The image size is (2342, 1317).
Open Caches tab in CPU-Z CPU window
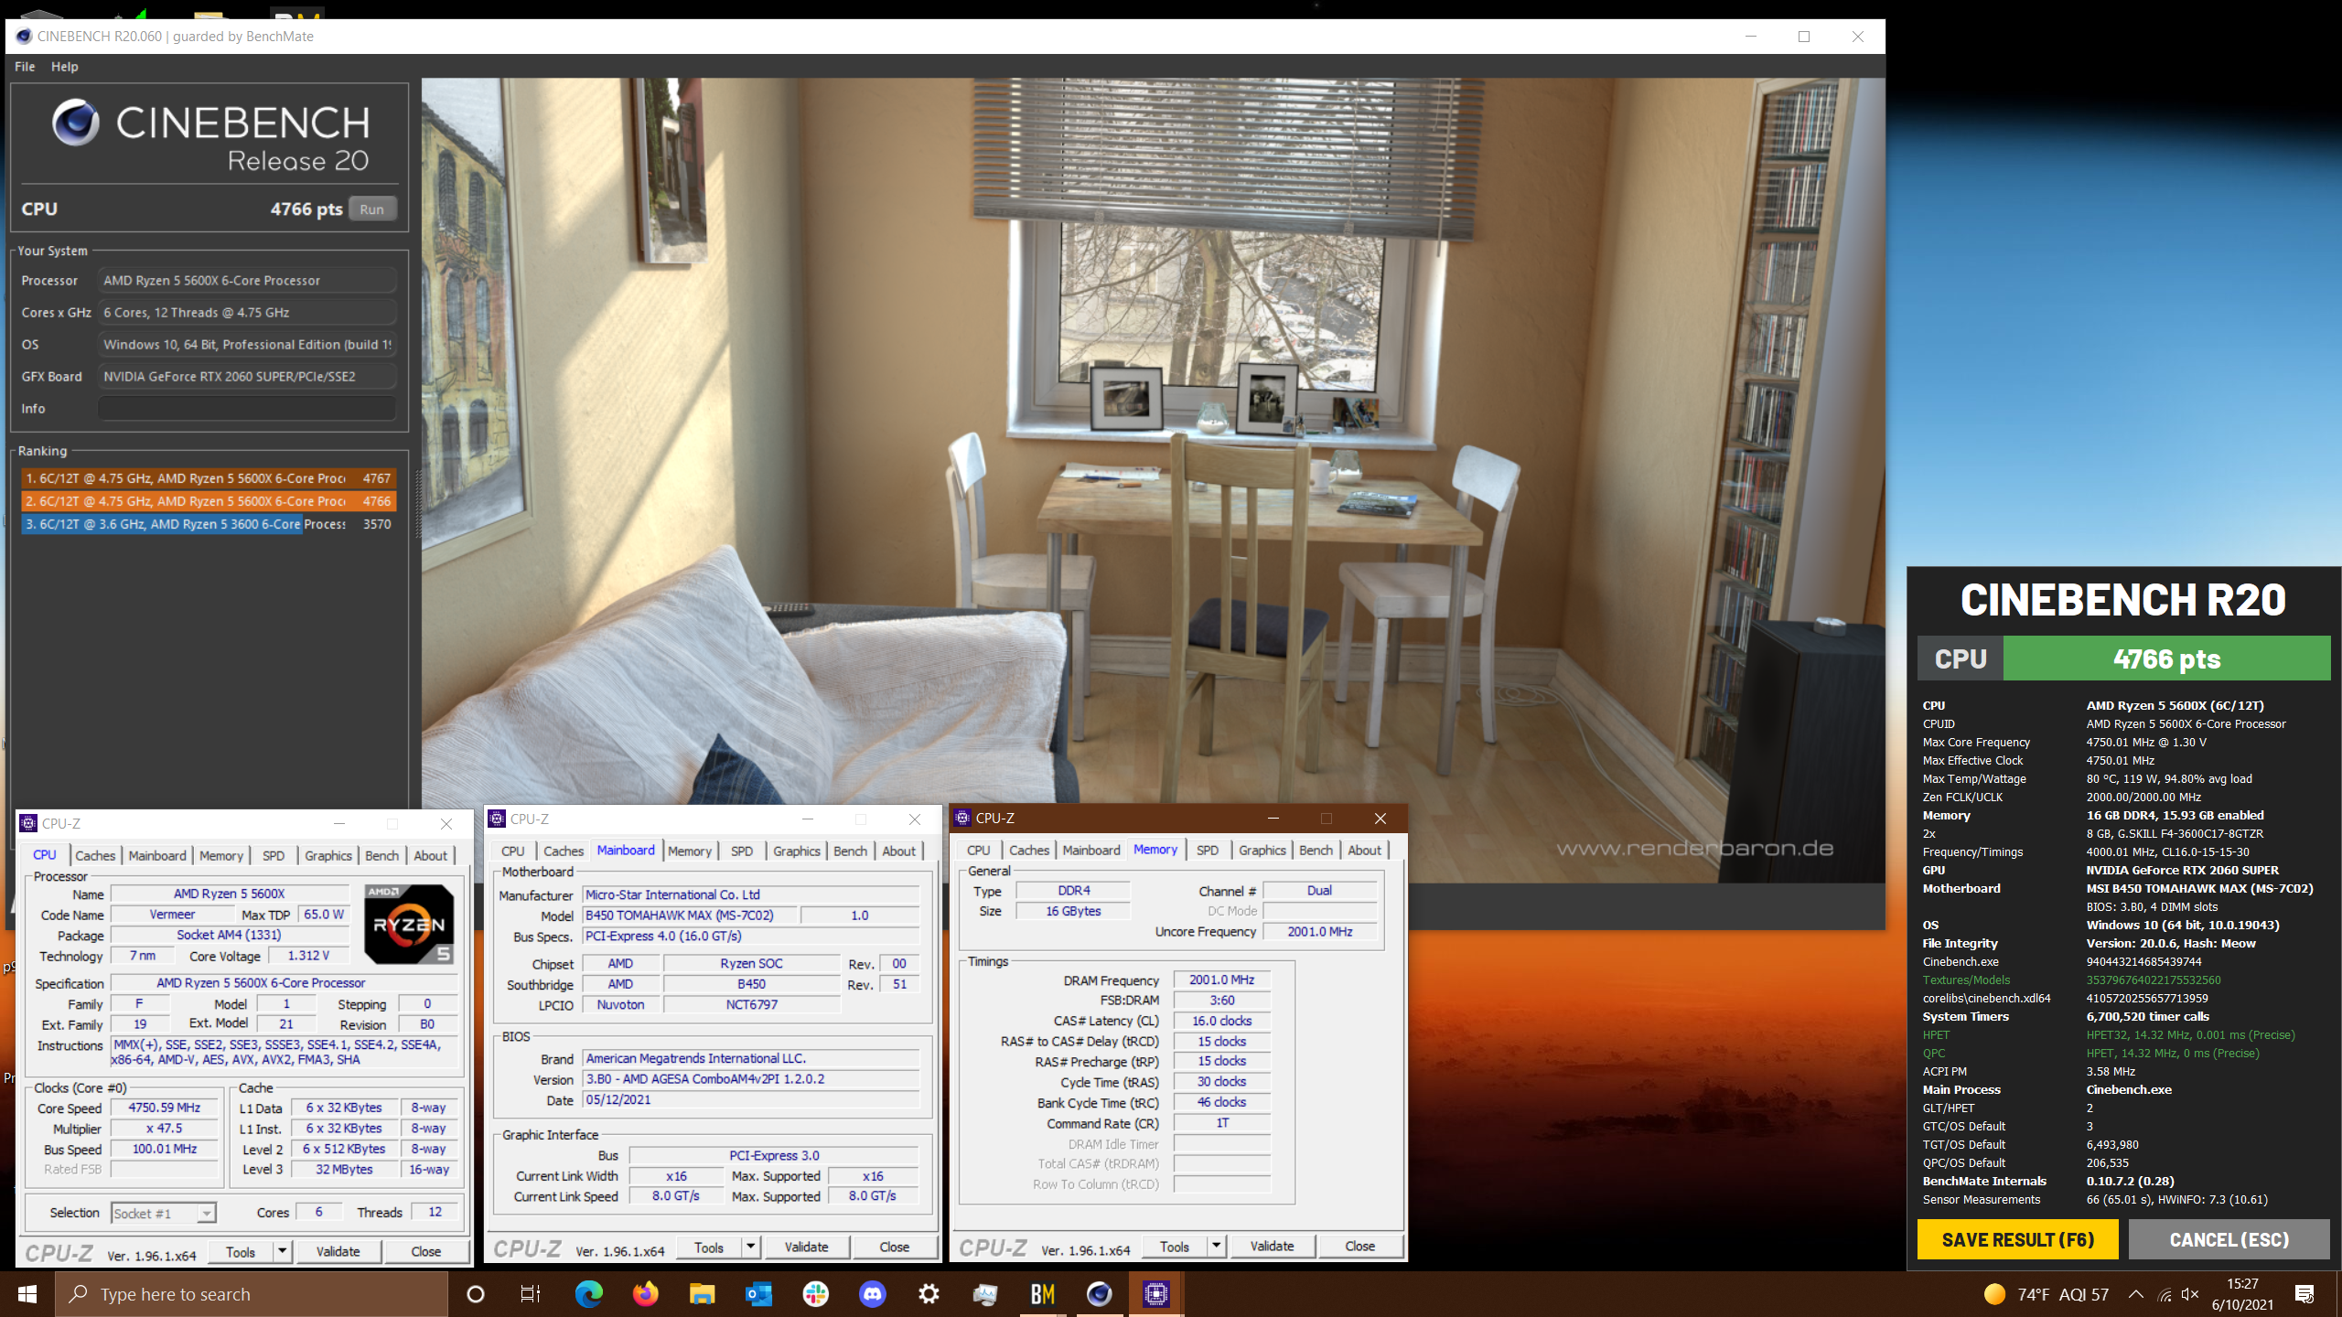click(95, 855)
